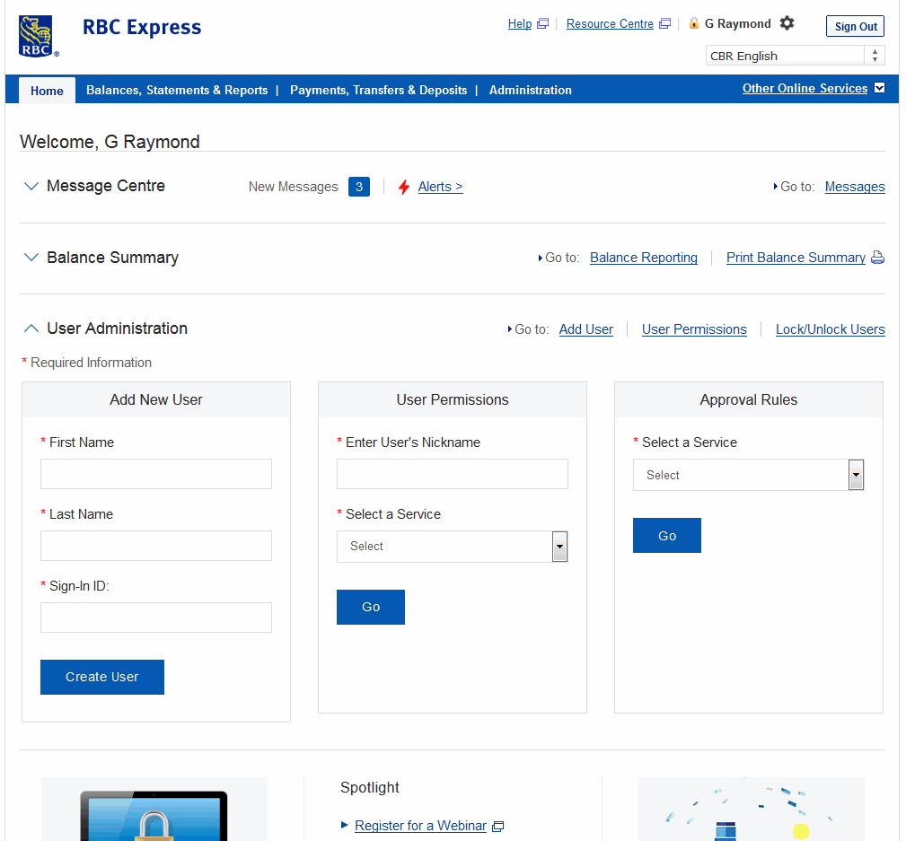Screen dimensions: 906x841
Task: Click the RBC logo
Action: click(x=37, y=37)
